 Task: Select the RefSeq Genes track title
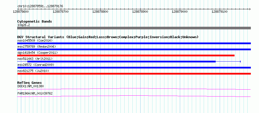(30, 83)
